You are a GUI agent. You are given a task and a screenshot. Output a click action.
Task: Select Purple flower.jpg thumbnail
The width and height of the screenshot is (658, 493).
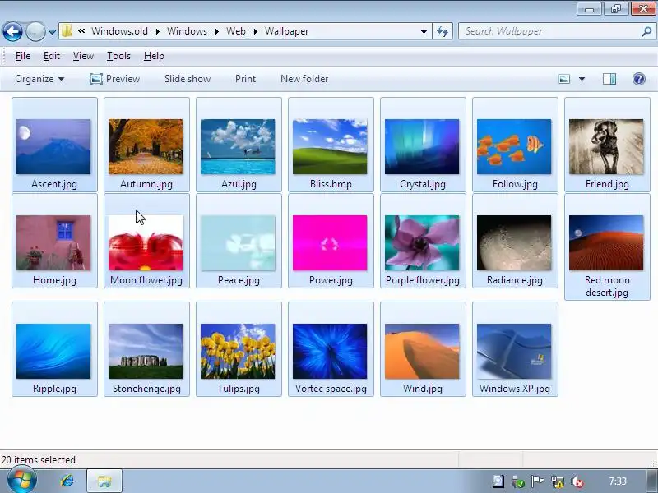tap(423, 241)
